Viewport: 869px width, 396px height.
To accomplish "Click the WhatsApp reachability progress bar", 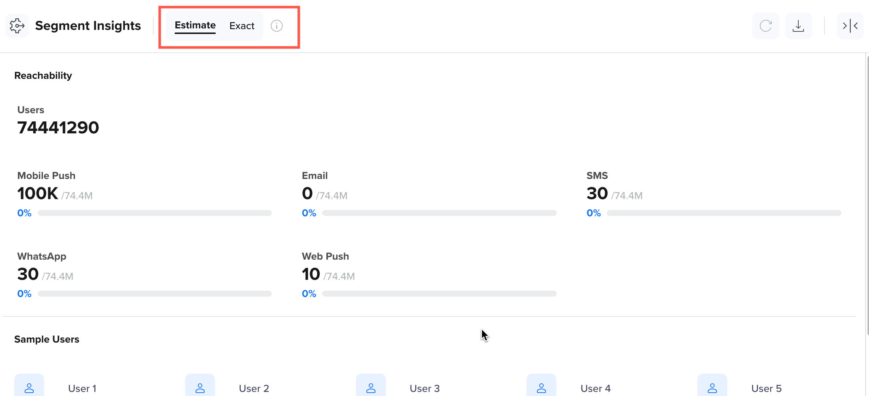I will [x=155, y=293].
